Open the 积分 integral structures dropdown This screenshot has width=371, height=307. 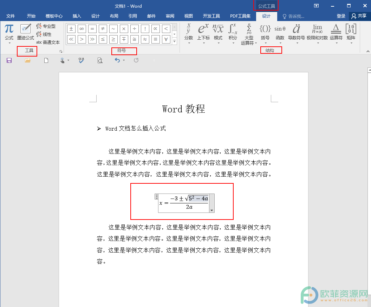point(233,34)
